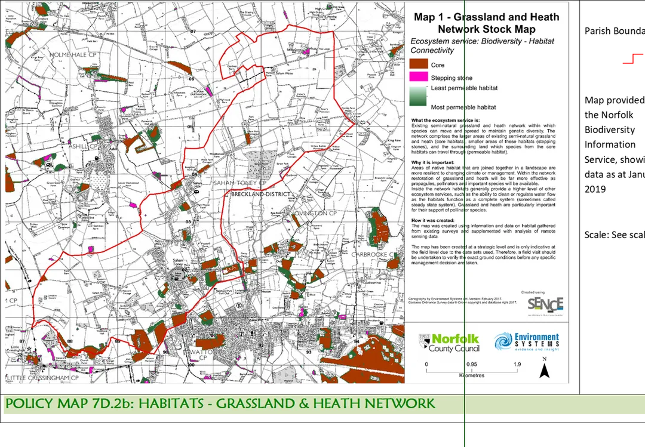Click the 'Least permeable habitat' legend label

[464, 88]
